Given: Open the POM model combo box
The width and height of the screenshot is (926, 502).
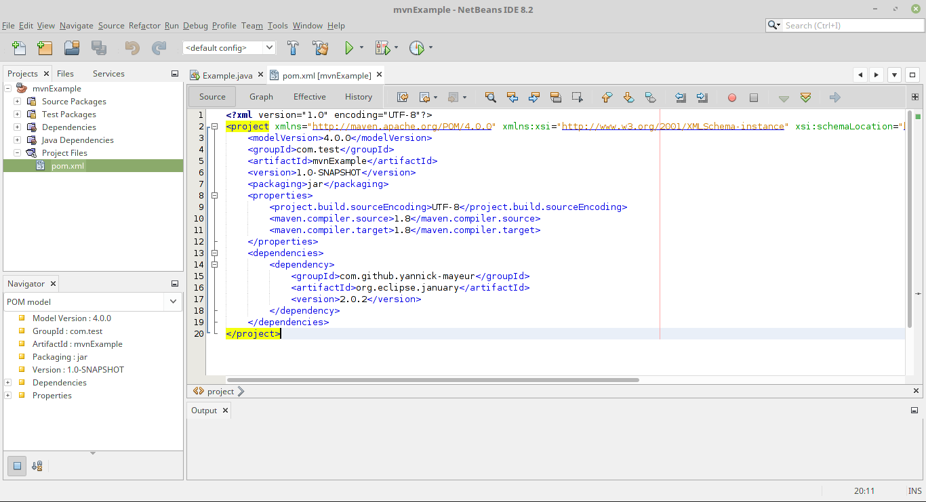Looking at the screenshot, I should pyautogui.click(x=93, y=301).
